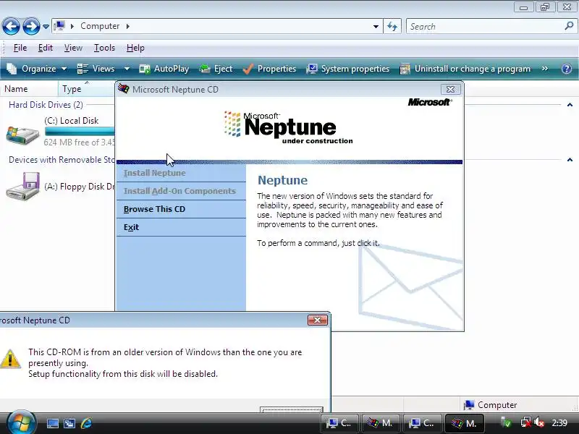Collapse Hard Disk Drives group

point(570,105)
